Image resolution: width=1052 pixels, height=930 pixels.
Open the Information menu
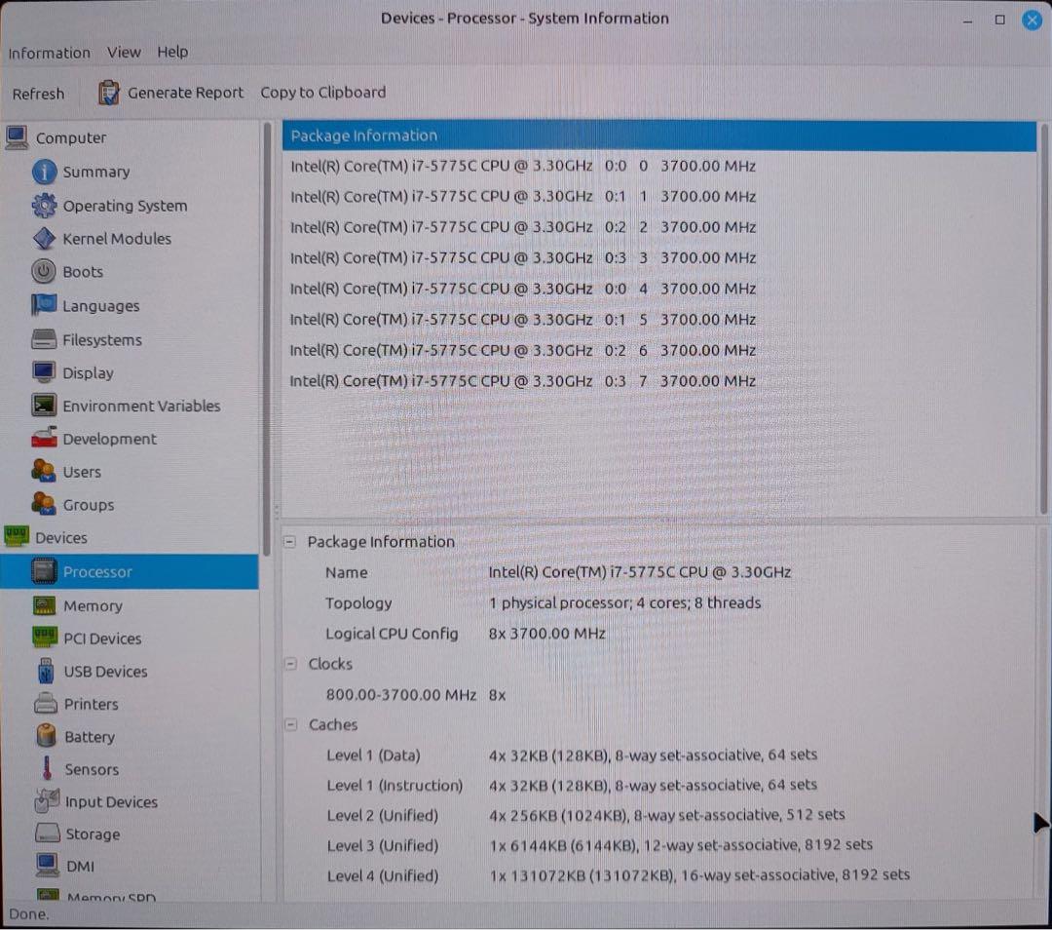49,53
